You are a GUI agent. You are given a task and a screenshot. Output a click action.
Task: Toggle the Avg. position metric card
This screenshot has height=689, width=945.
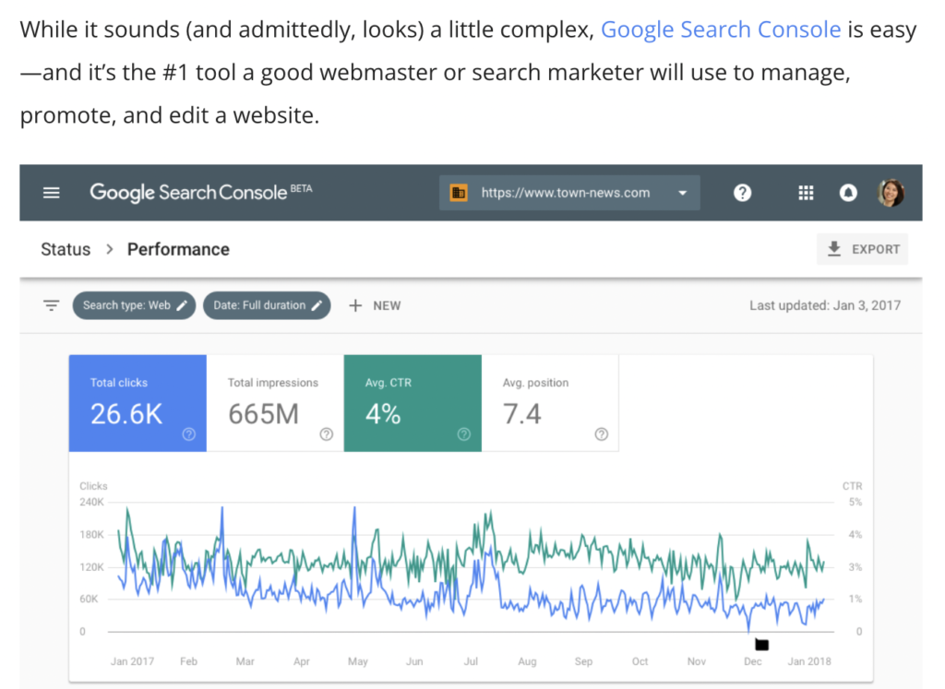coord(550,403)
